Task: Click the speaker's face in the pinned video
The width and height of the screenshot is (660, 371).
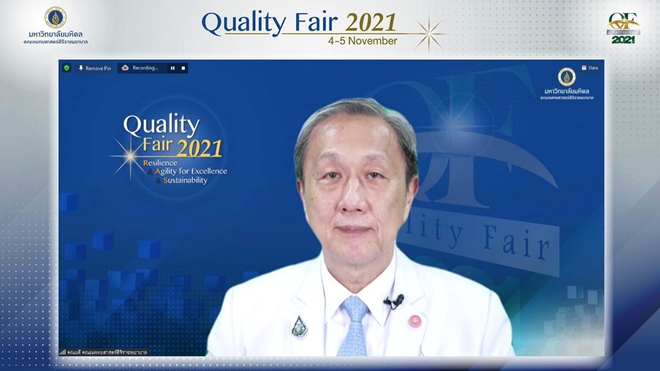Action: tap(355, 181)
